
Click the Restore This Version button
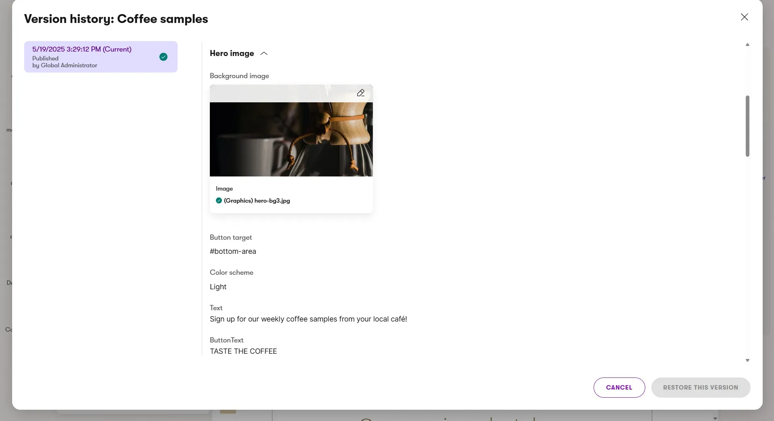coord(701,388)
